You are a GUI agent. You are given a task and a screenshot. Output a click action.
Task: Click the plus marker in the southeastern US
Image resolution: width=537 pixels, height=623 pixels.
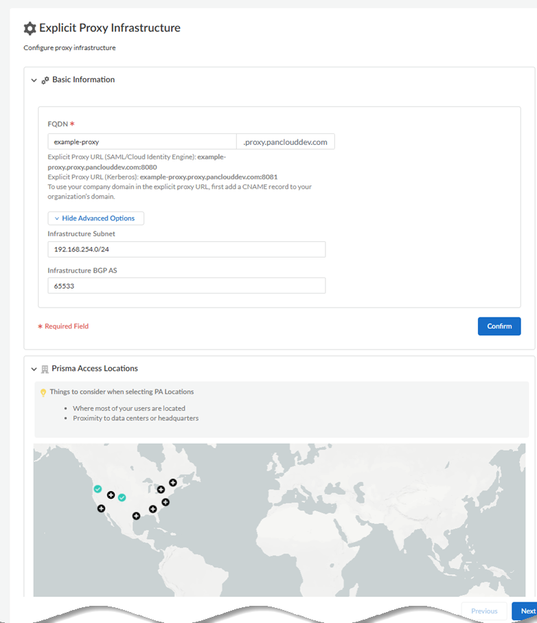pos(152,509)
